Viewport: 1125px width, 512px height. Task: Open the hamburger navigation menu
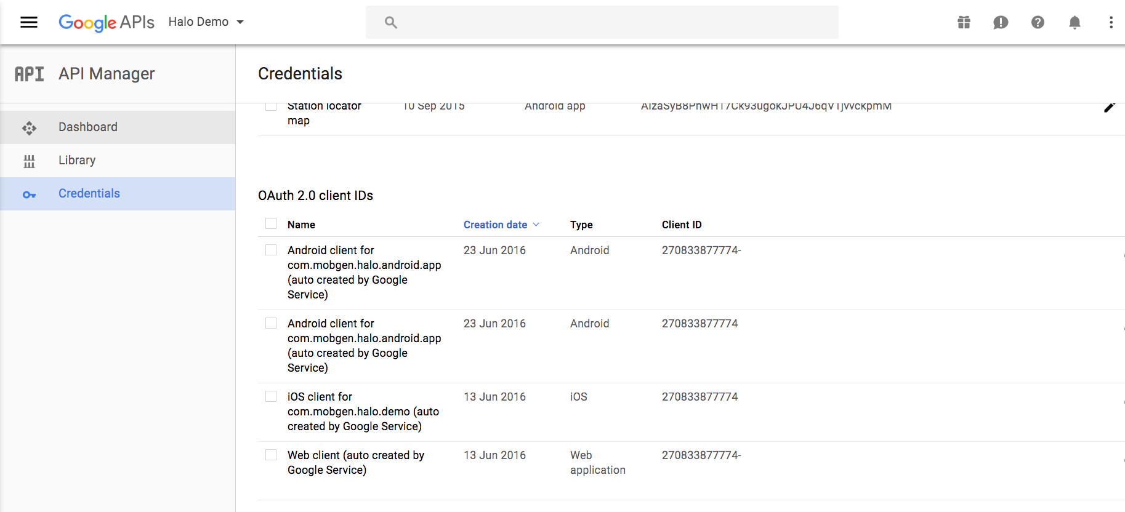pyautogui.click(x=29, y=22)
